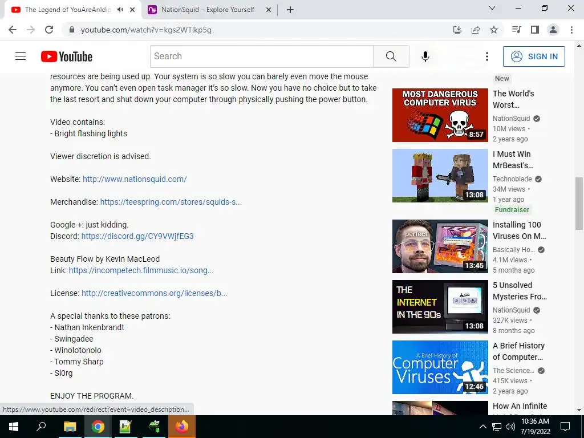Open volume control in system tray

(510, 427)
